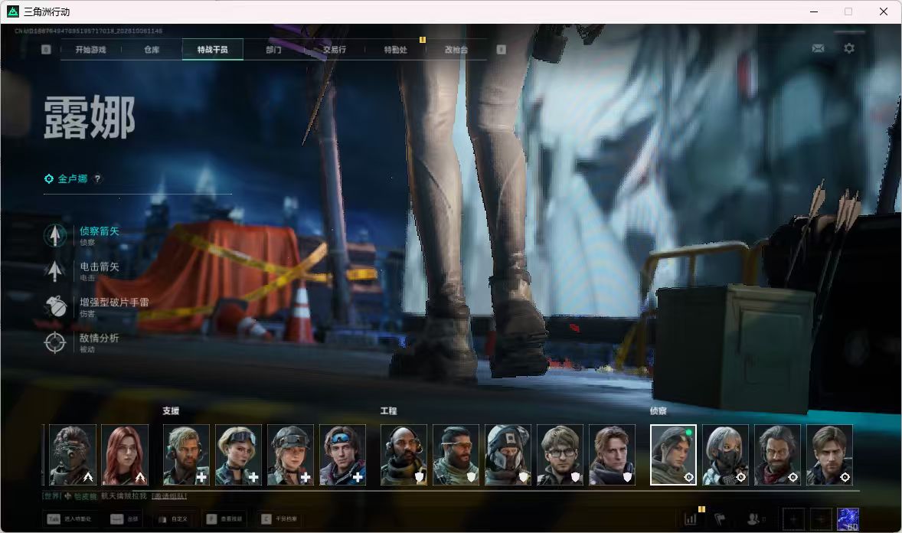902x533 pixels.
Task: Open the bar chart stats icon
Action: click(x=691, y=519)
